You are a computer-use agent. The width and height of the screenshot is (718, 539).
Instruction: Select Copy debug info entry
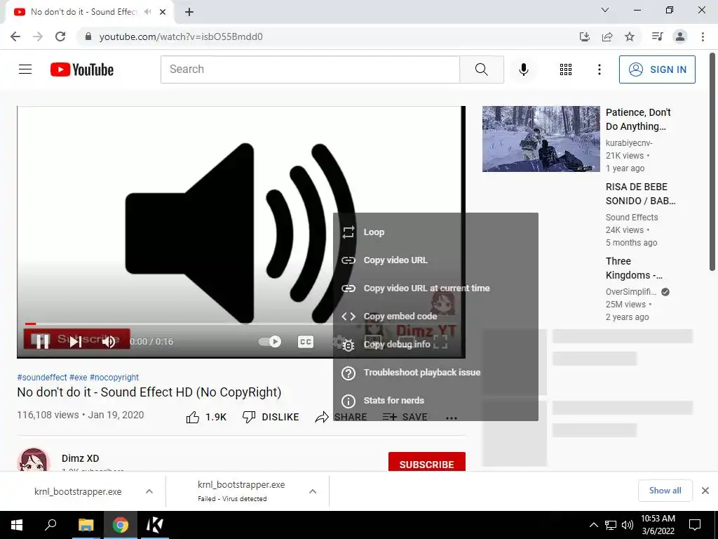coord(435,344)
